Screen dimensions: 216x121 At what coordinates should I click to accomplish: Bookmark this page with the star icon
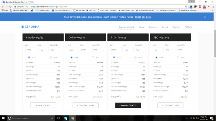[x=186, y=7]
